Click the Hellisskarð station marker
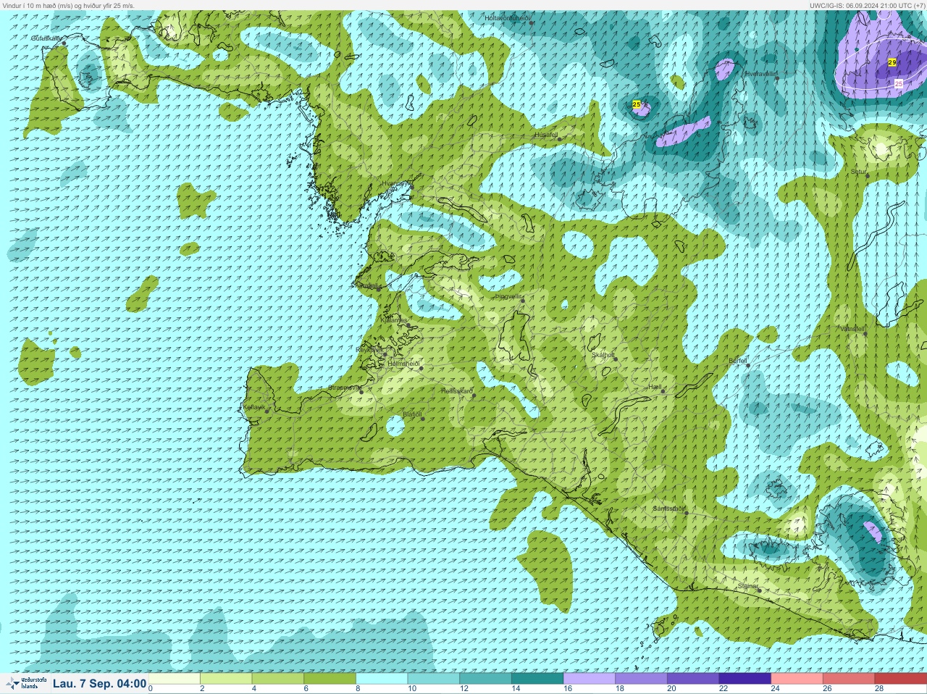This screenshot has width=927, height=694. [474, 396]
